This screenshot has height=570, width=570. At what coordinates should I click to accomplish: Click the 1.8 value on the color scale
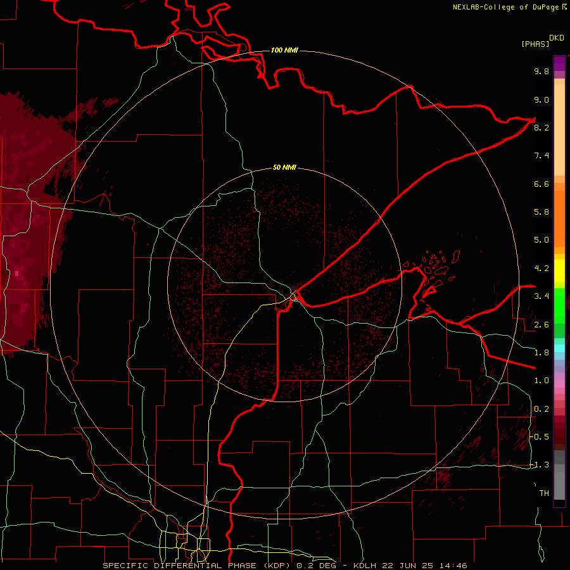pos(541,353)
